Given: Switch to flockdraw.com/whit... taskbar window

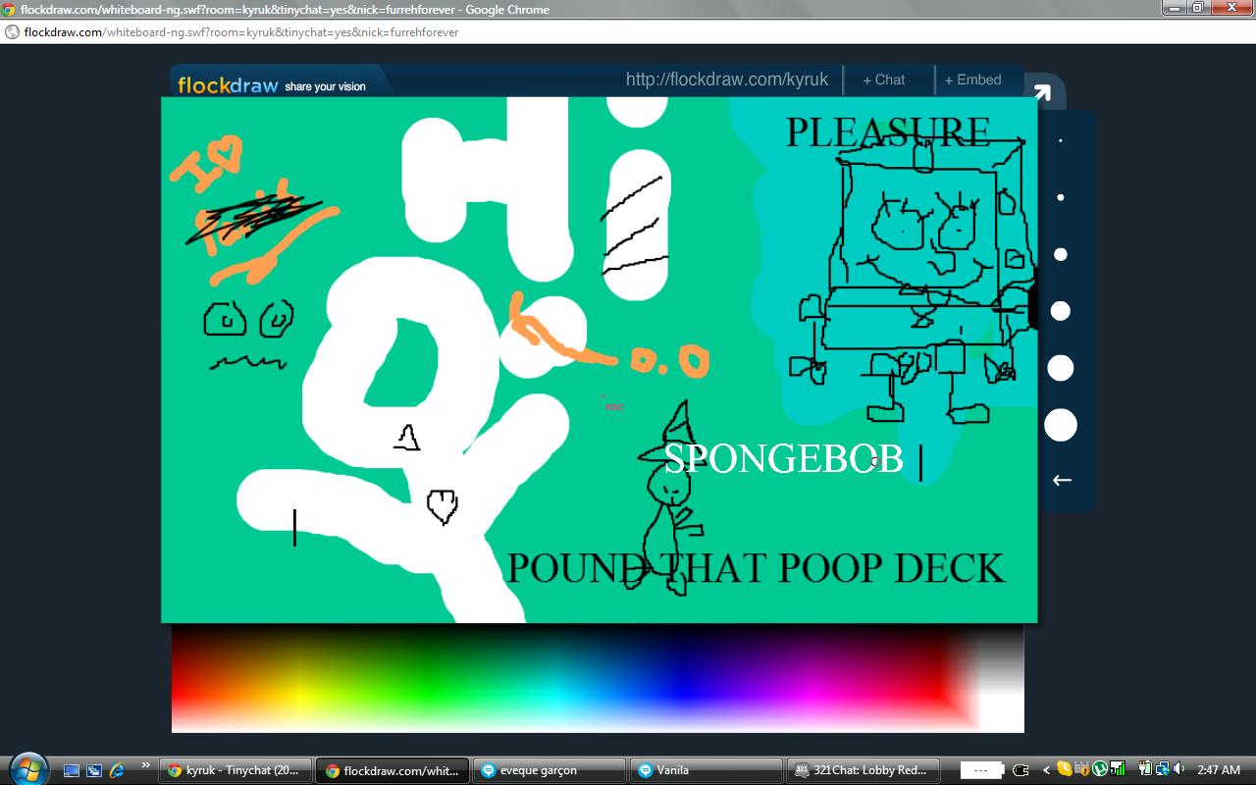Looking at the screenshot, I should 392,770.
